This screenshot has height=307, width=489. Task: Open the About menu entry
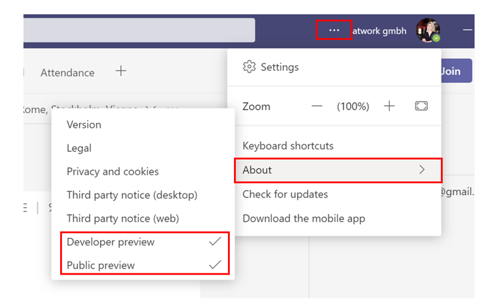tap(338, 170)
